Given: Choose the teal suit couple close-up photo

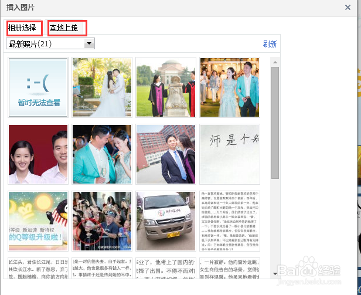Looking at the screenshot, I should [102, 154].
